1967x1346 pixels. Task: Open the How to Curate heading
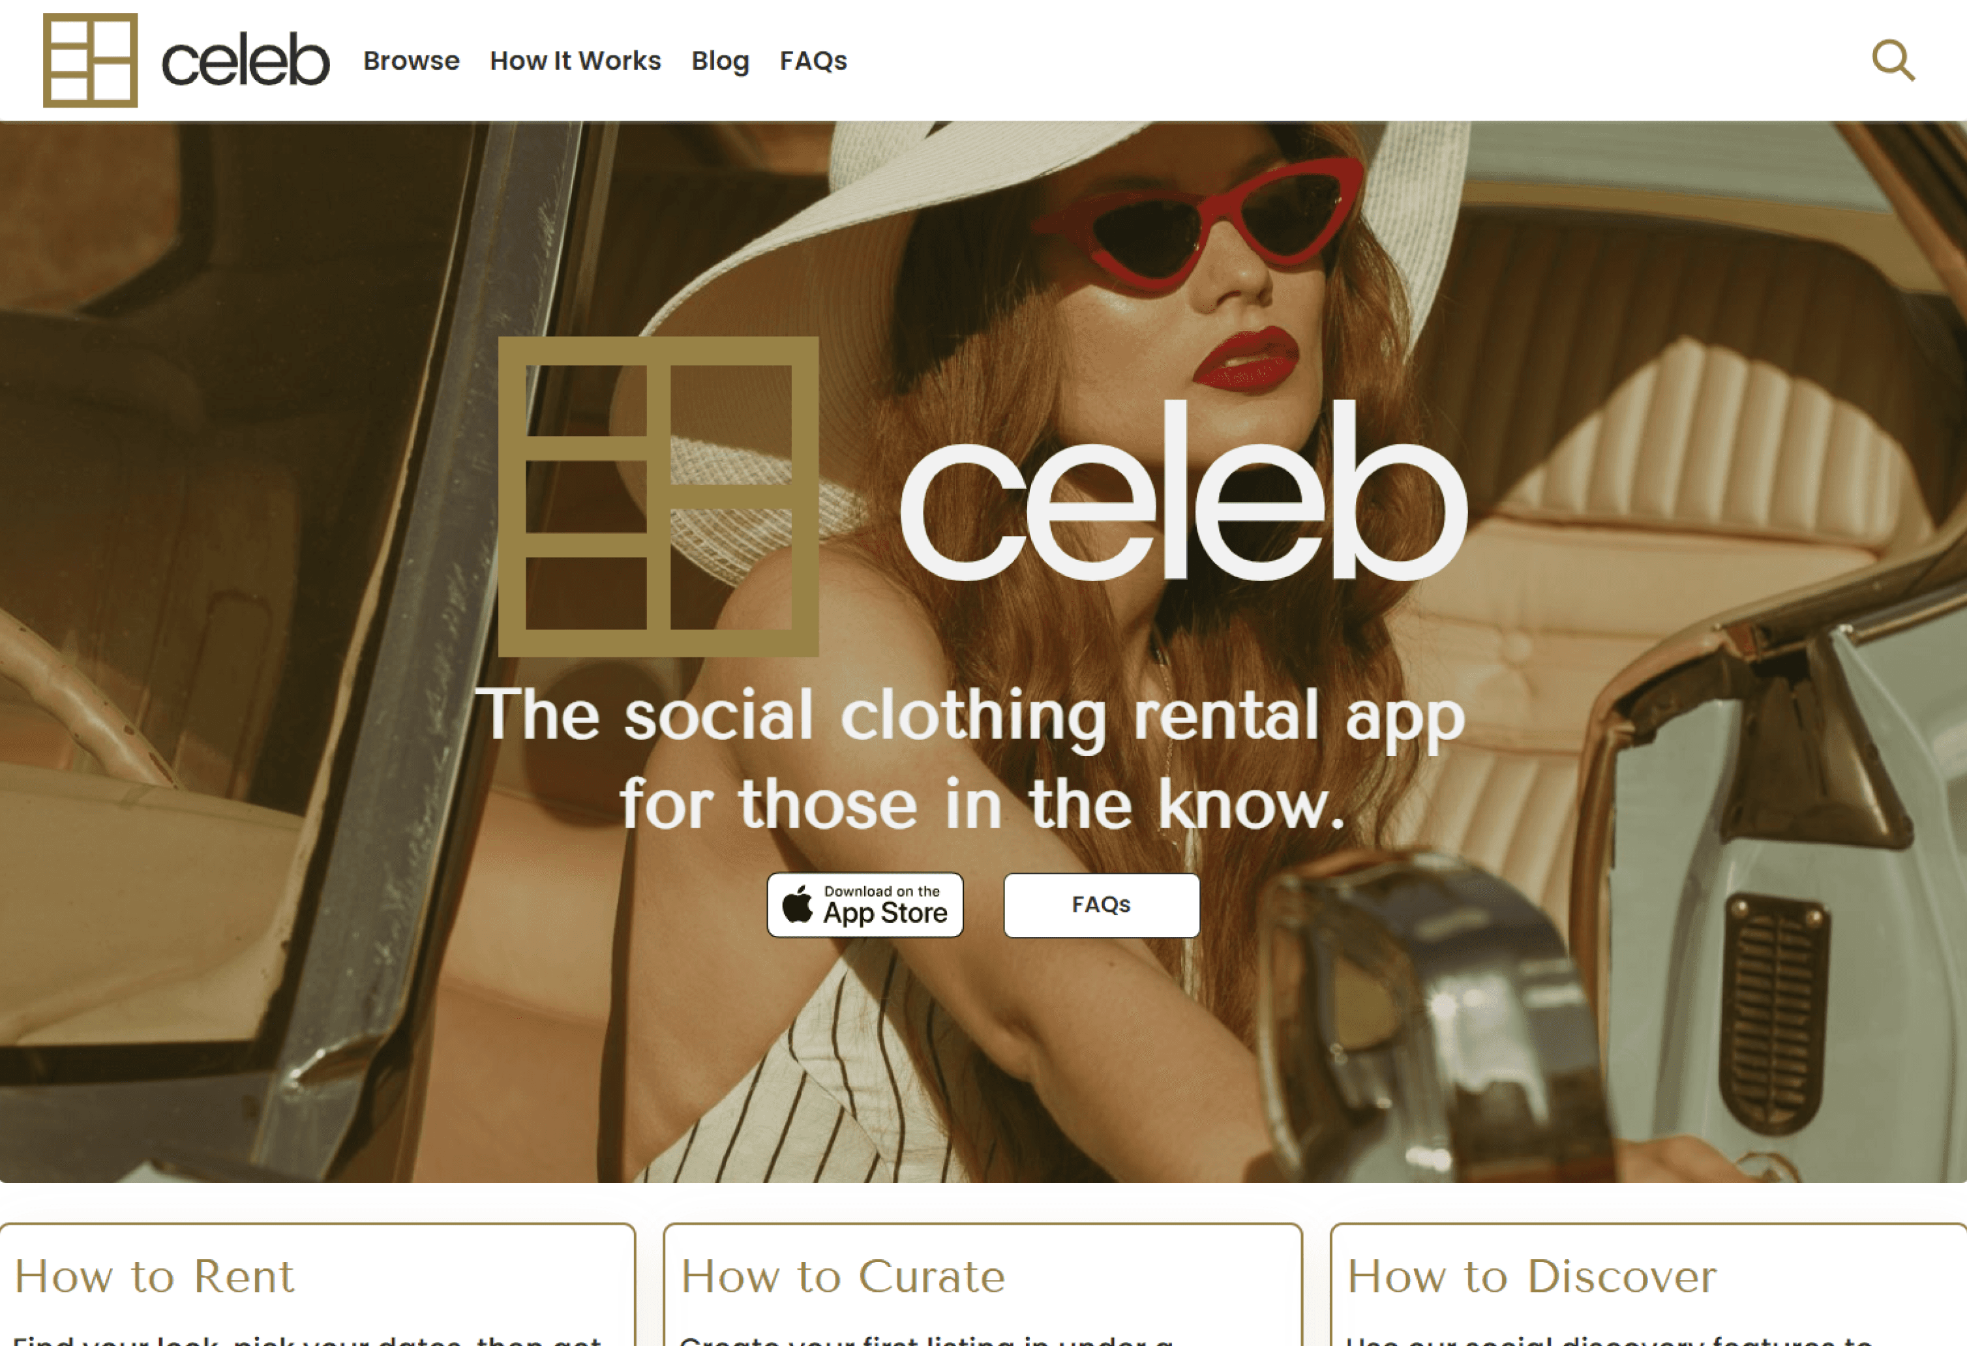point(843,1277)
